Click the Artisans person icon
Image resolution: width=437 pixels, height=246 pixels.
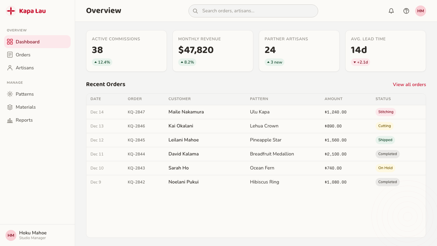pos(10,68)
